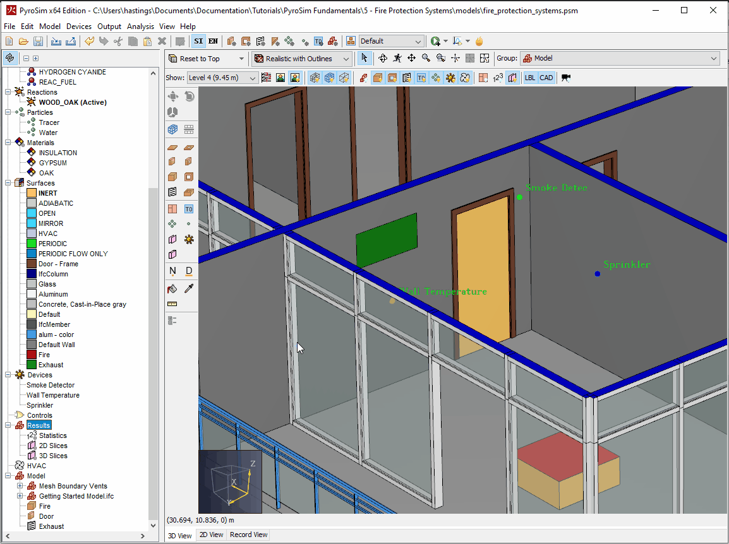729x544 pixels.
Task: Select the Paint tool icon
Action: (172, 289)
